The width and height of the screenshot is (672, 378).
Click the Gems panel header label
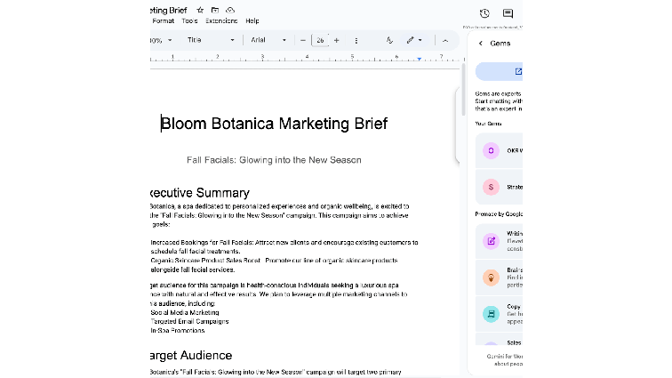[500, 44]
